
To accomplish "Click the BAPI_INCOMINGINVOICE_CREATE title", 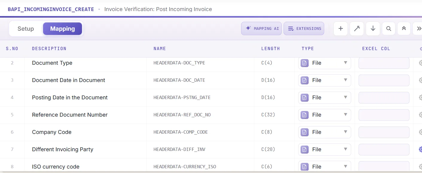I will coord(51,9).
